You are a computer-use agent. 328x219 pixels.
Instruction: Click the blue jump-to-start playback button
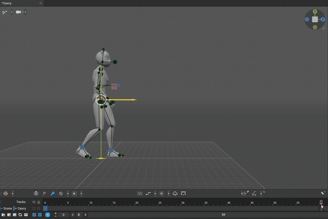point(47,214)
